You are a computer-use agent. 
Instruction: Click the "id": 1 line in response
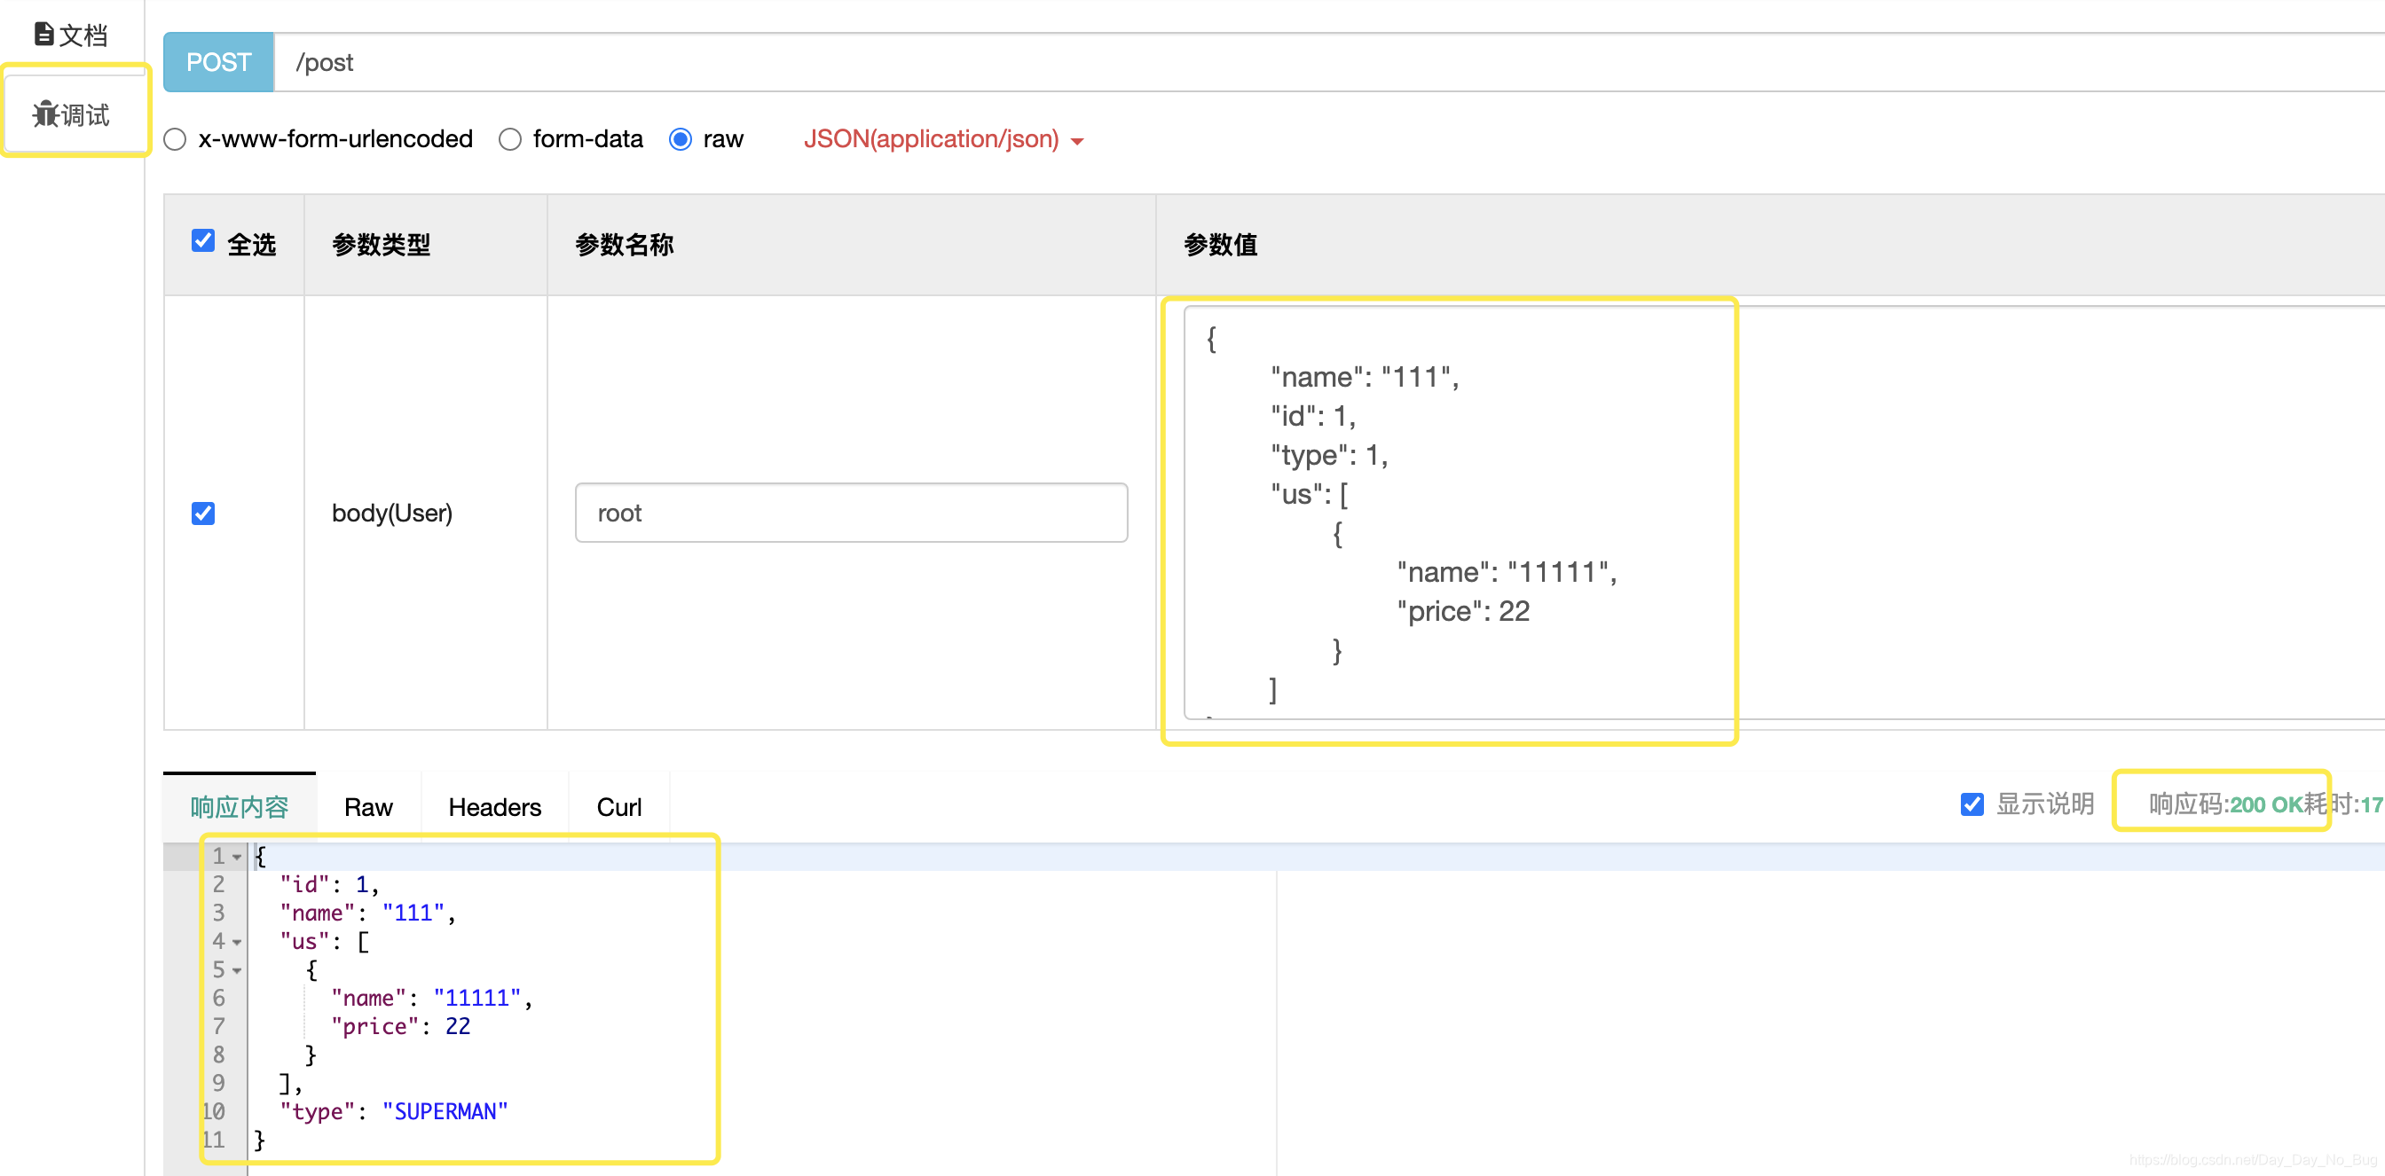point(329,885)
